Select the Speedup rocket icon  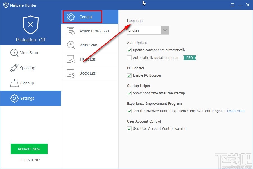click(x=14, y=68)
